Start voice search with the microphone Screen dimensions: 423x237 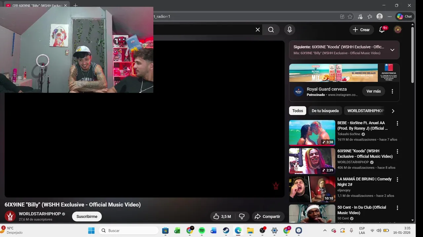289,30
